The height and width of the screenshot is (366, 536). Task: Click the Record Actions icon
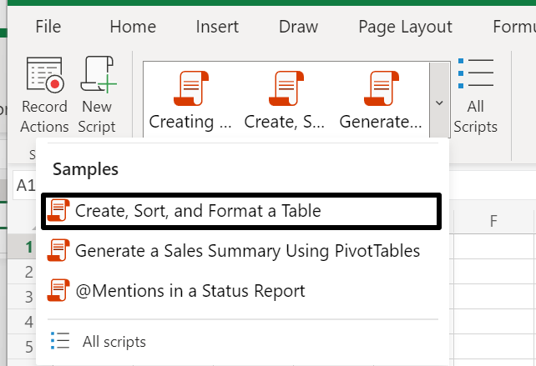(44, 78)
